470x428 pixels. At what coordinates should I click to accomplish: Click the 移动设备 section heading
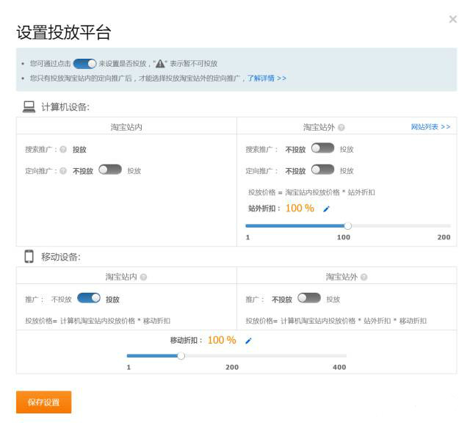coord(61,257)
